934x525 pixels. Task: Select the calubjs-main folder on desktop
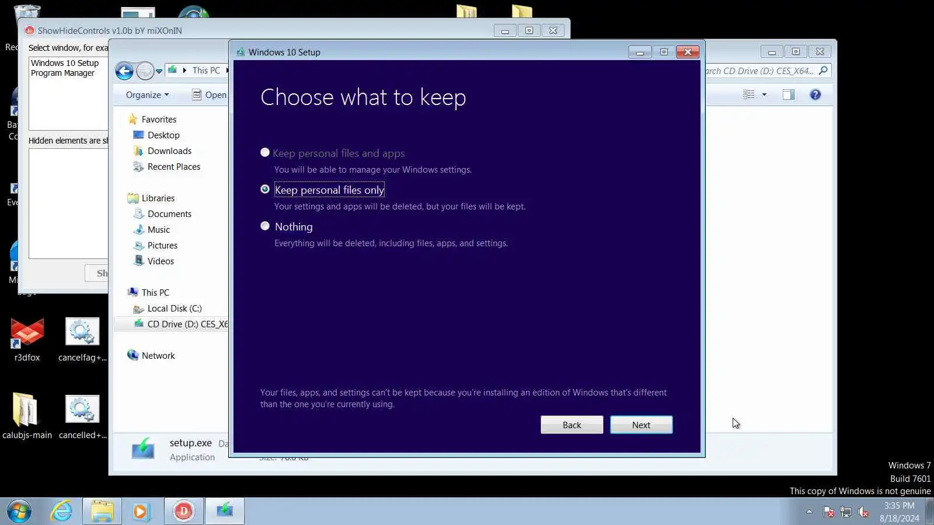(27, 416)
